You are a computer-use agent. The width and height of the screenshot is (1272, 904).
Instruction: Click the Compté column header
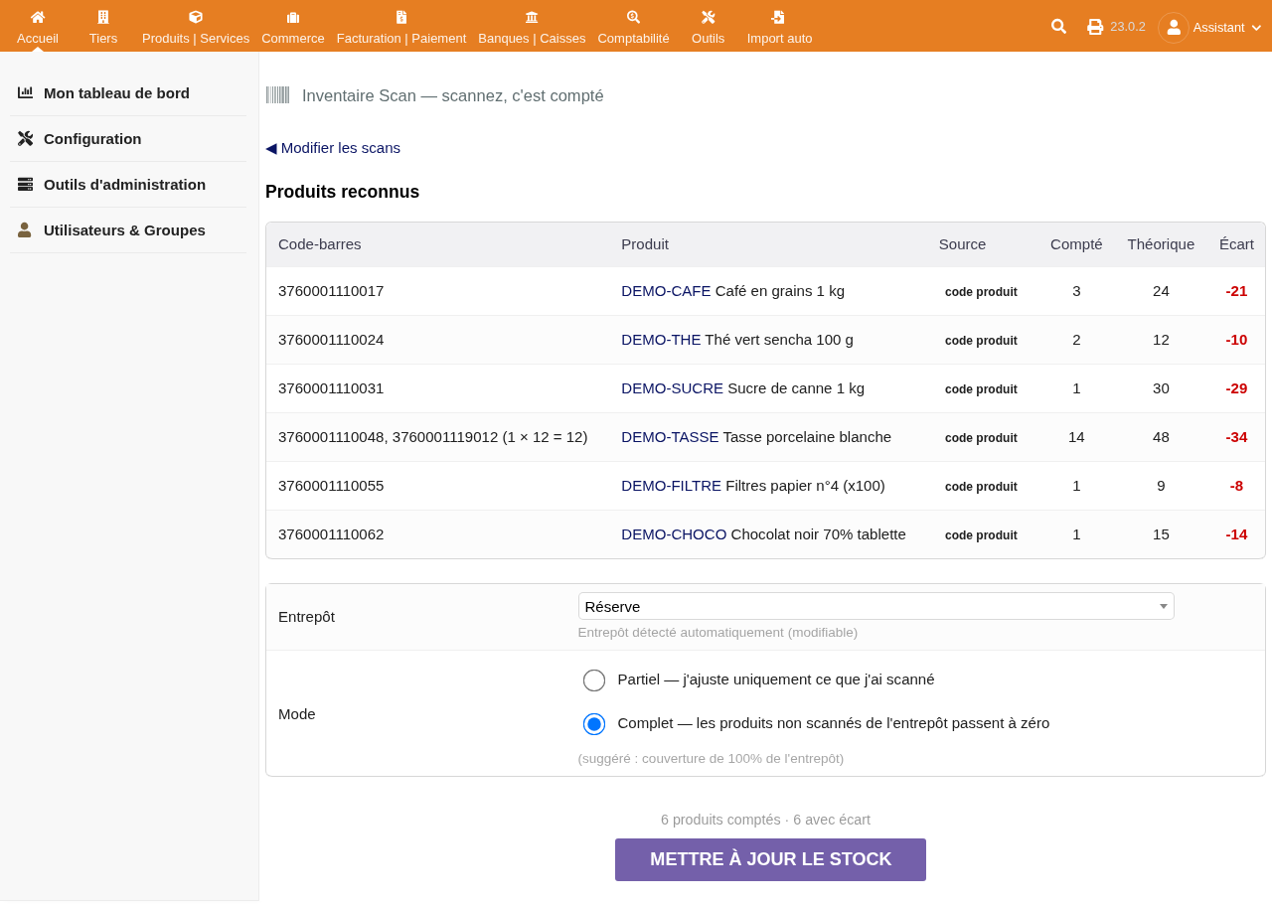pyautogui.click(x=1076, y=244)
